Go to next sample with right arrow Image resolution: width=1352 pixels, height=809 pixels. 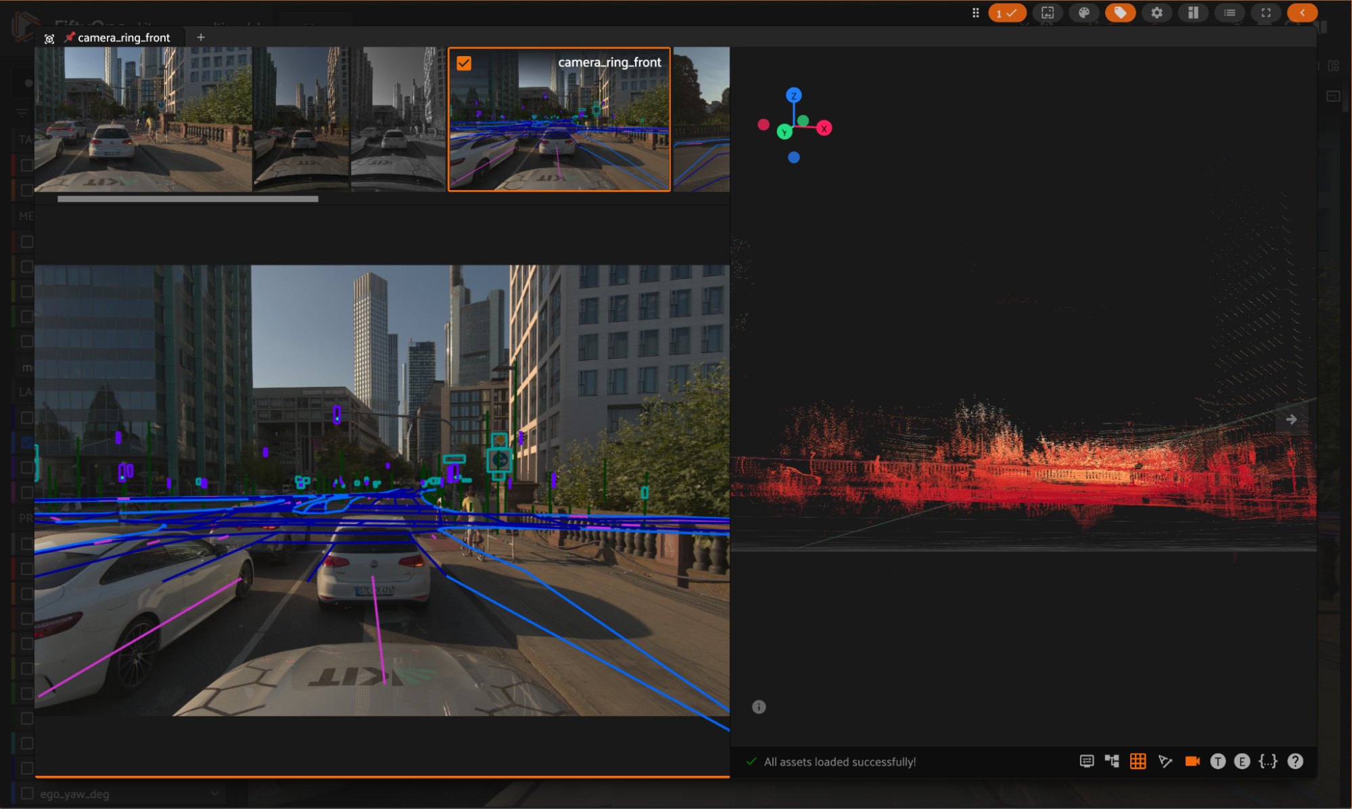[x=1291, y=419]
